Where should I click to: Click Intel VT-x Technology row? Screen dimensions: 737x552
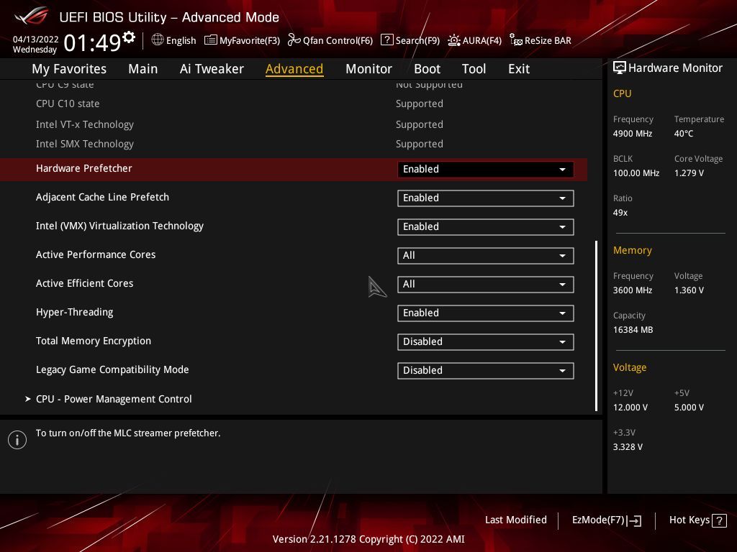[294, 124]
